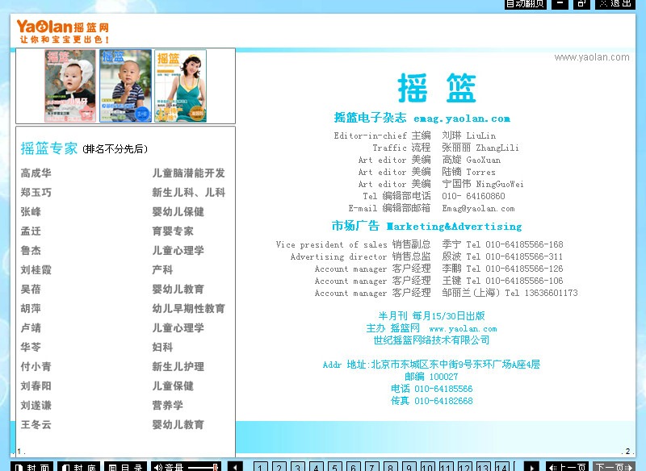This screenshot has width=646, height=471.
Task: Go to the previous page with 上一页
Action: pos(568,467)
